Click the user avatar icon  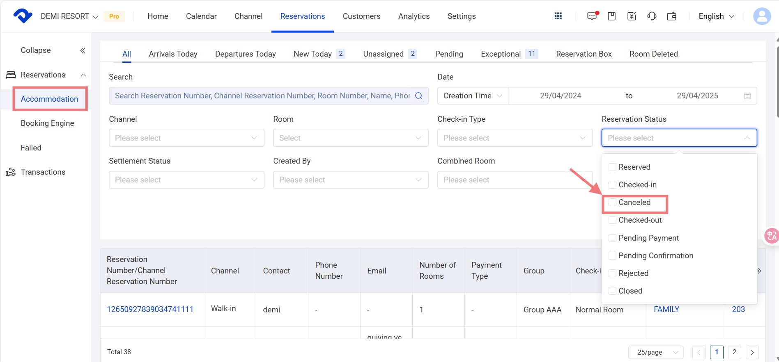pos(762,16)
